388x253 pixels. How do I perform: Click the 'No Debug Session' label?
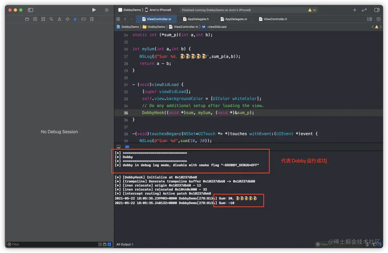click(59, 132)
